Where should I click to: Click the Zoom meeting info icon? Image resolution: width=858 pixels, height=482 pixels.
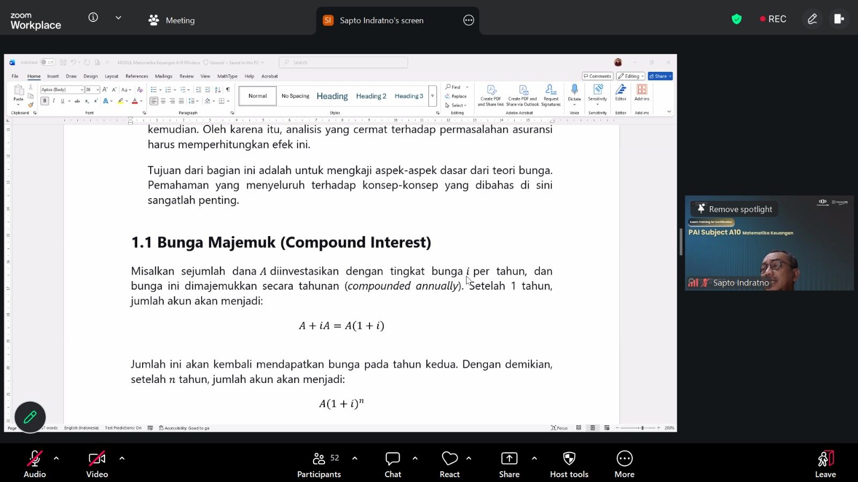coord(93,18)
